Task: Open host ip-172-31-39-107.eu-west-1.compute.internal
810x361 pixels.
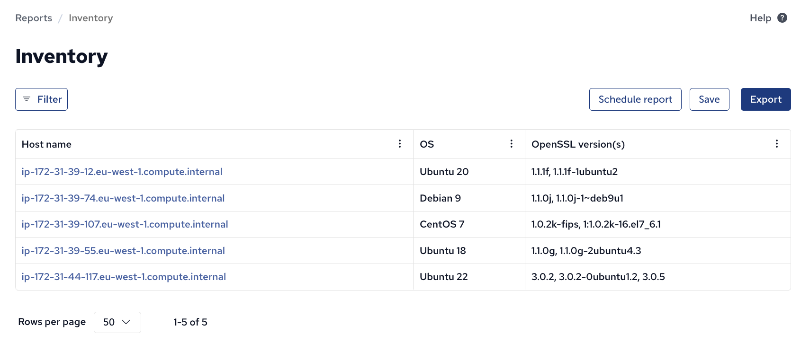Action: (x=125, y=224)
